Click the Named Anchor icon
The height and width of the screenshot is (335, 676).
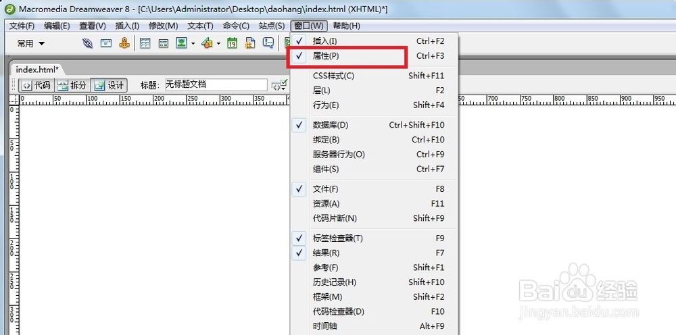(x=124, y=43)
